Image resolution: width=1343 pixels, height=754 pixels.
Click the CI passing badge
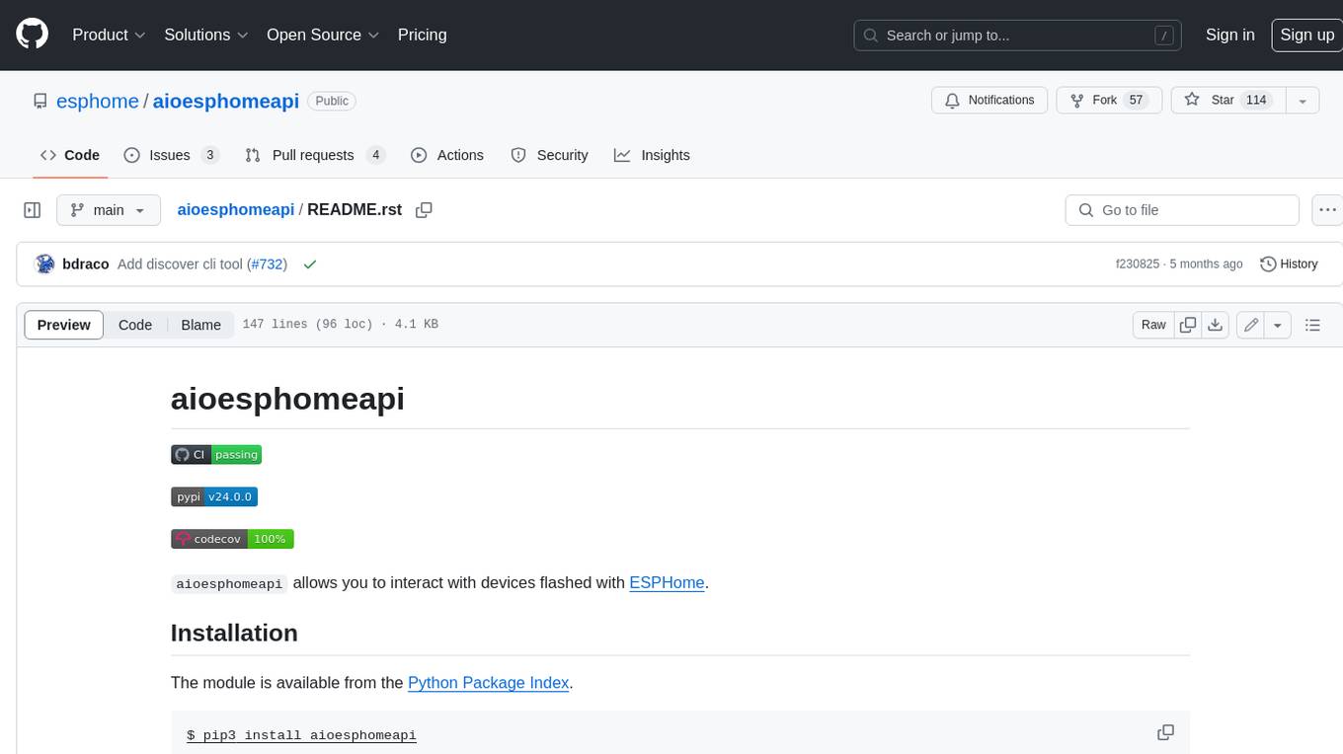216,455
